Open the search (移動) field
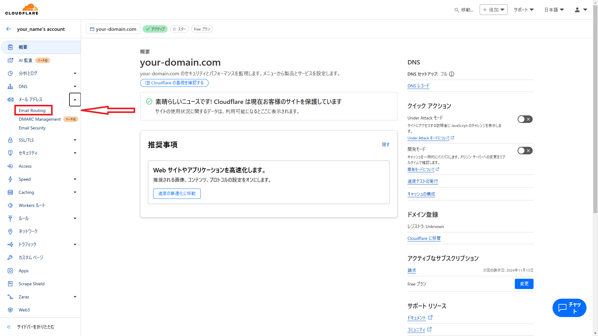Image resolution: width=598 pixels, height=336 pixels. point(464,10)
